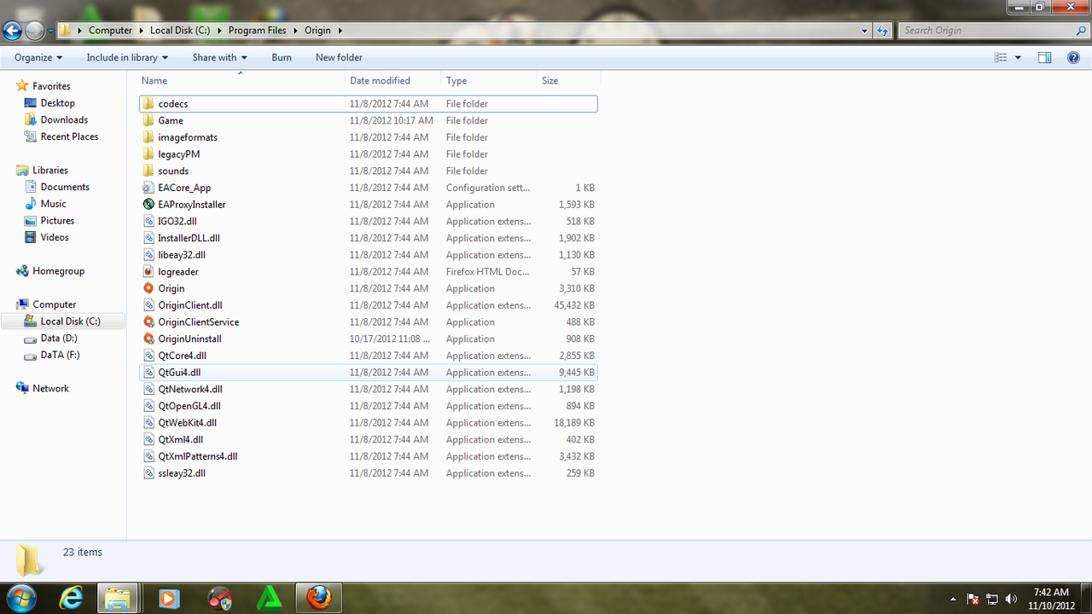Open the Include in library dropdown
The width and height of the screenshot is (1092, 614).
click(x=127, y=57)
